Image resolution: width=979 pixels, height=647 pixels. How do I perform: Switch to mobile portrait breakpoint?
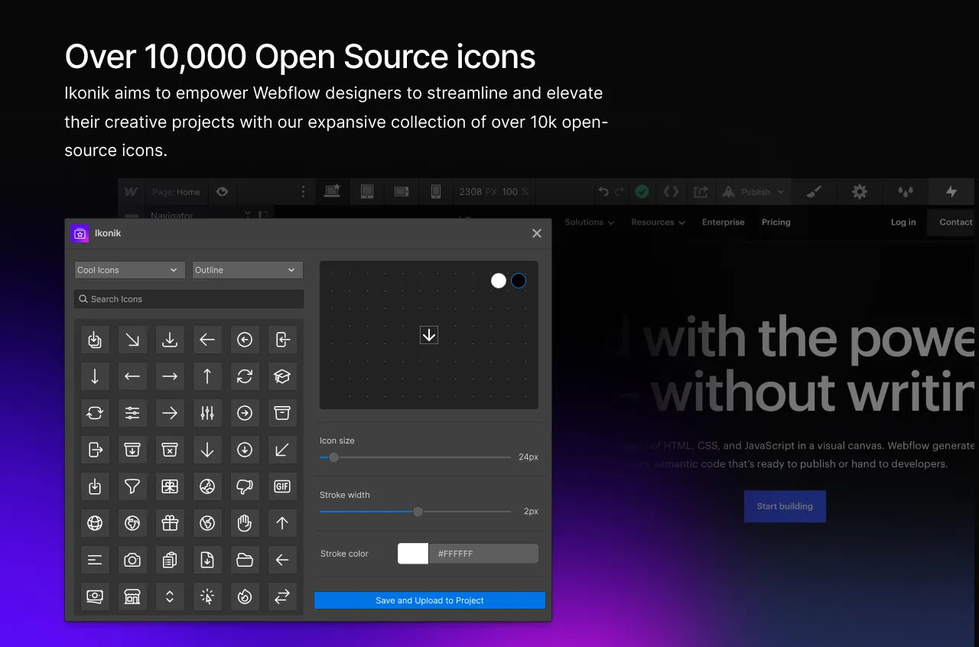(436, 191)
